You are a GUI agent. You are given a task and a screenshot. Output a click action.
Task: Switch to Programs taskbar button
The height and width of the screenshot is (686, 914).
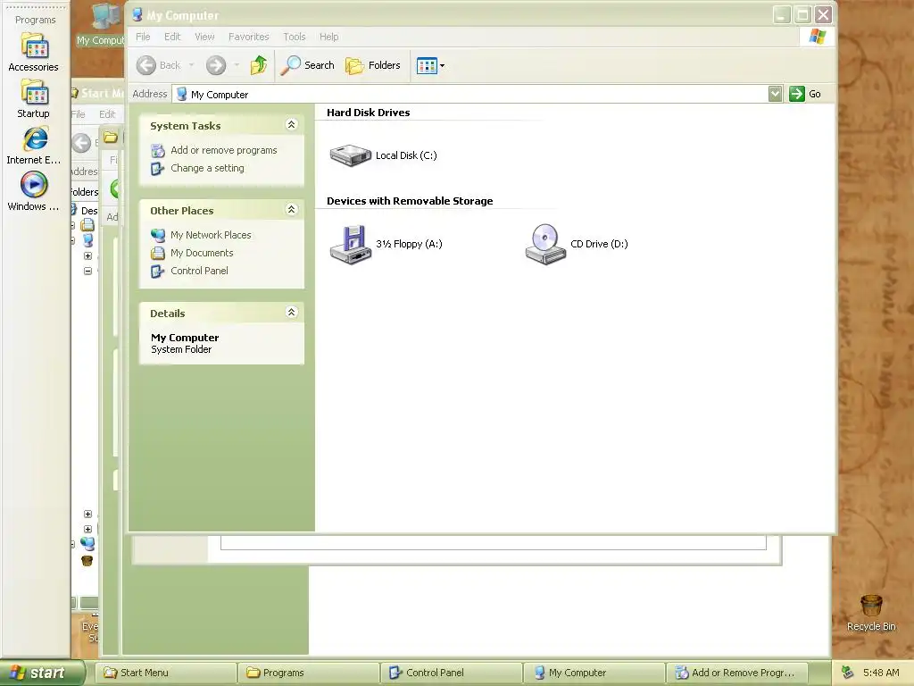[309, 673]
